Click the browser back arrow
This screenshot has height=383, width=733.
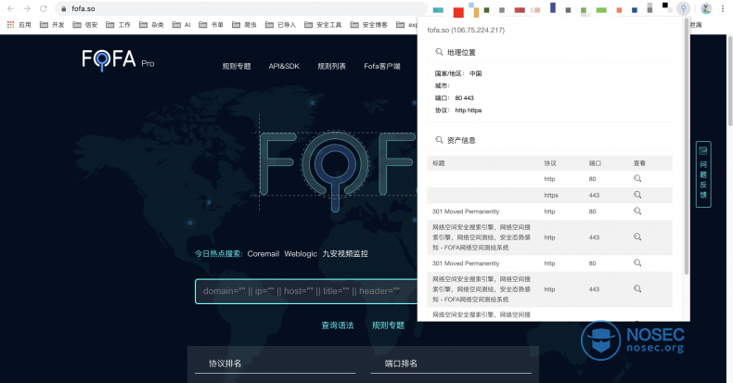click(x=9, y=8)
